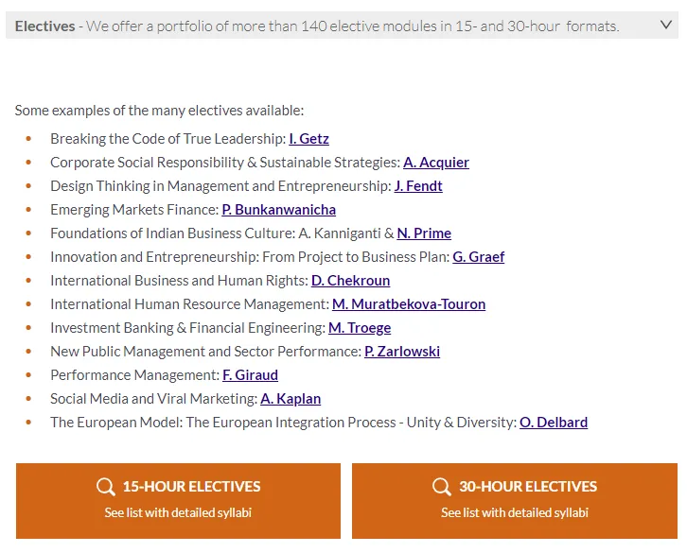This screenshot has height=553, width=687.
Task: Visit D. Chekroun profile link
Action: coord(350,281)
